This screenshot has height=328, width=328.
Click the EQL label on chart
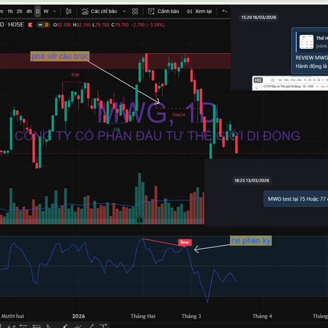pyautogui.click(x=117, y=130)
